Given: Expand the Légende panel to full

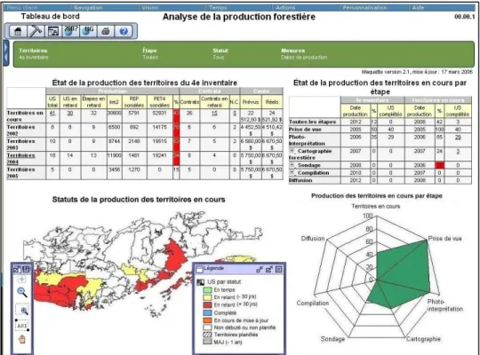Looking at the screenshot, I should coord(269,270).
